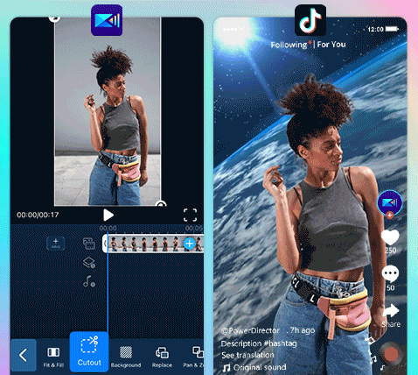
Task: Click the 250 likes count
Action: 391,251
